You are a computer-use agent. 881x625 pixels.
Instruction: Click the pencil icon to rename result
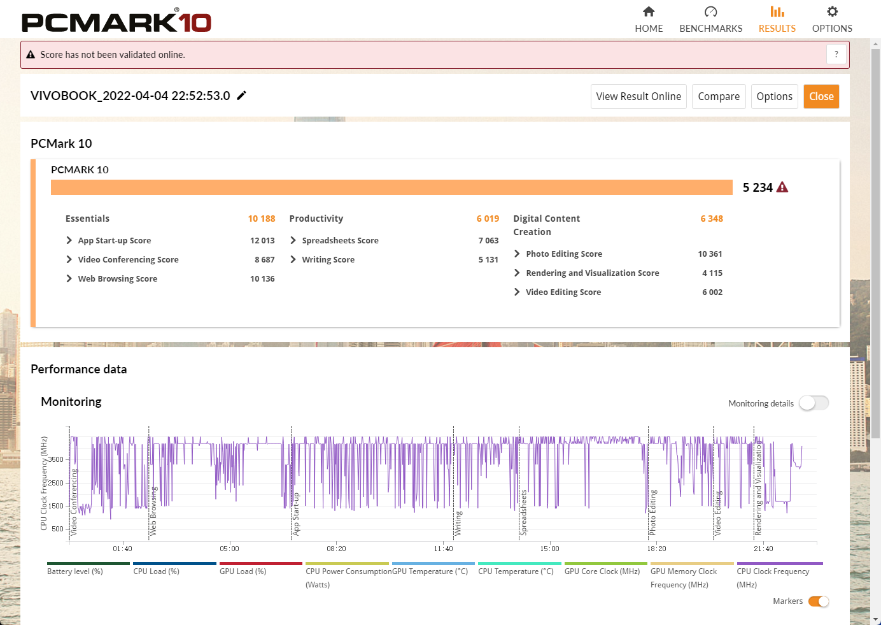[241, 96]
